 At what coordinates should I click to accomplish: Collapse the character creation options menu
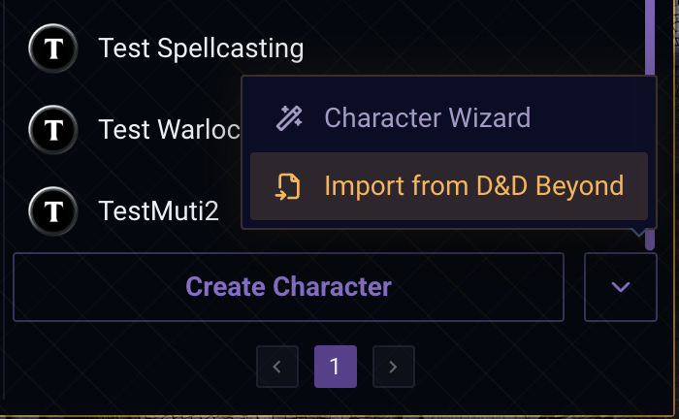[x=621, y=287]
